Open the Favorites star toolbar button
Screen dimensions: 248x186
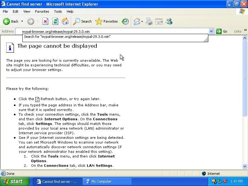point(106,21)
